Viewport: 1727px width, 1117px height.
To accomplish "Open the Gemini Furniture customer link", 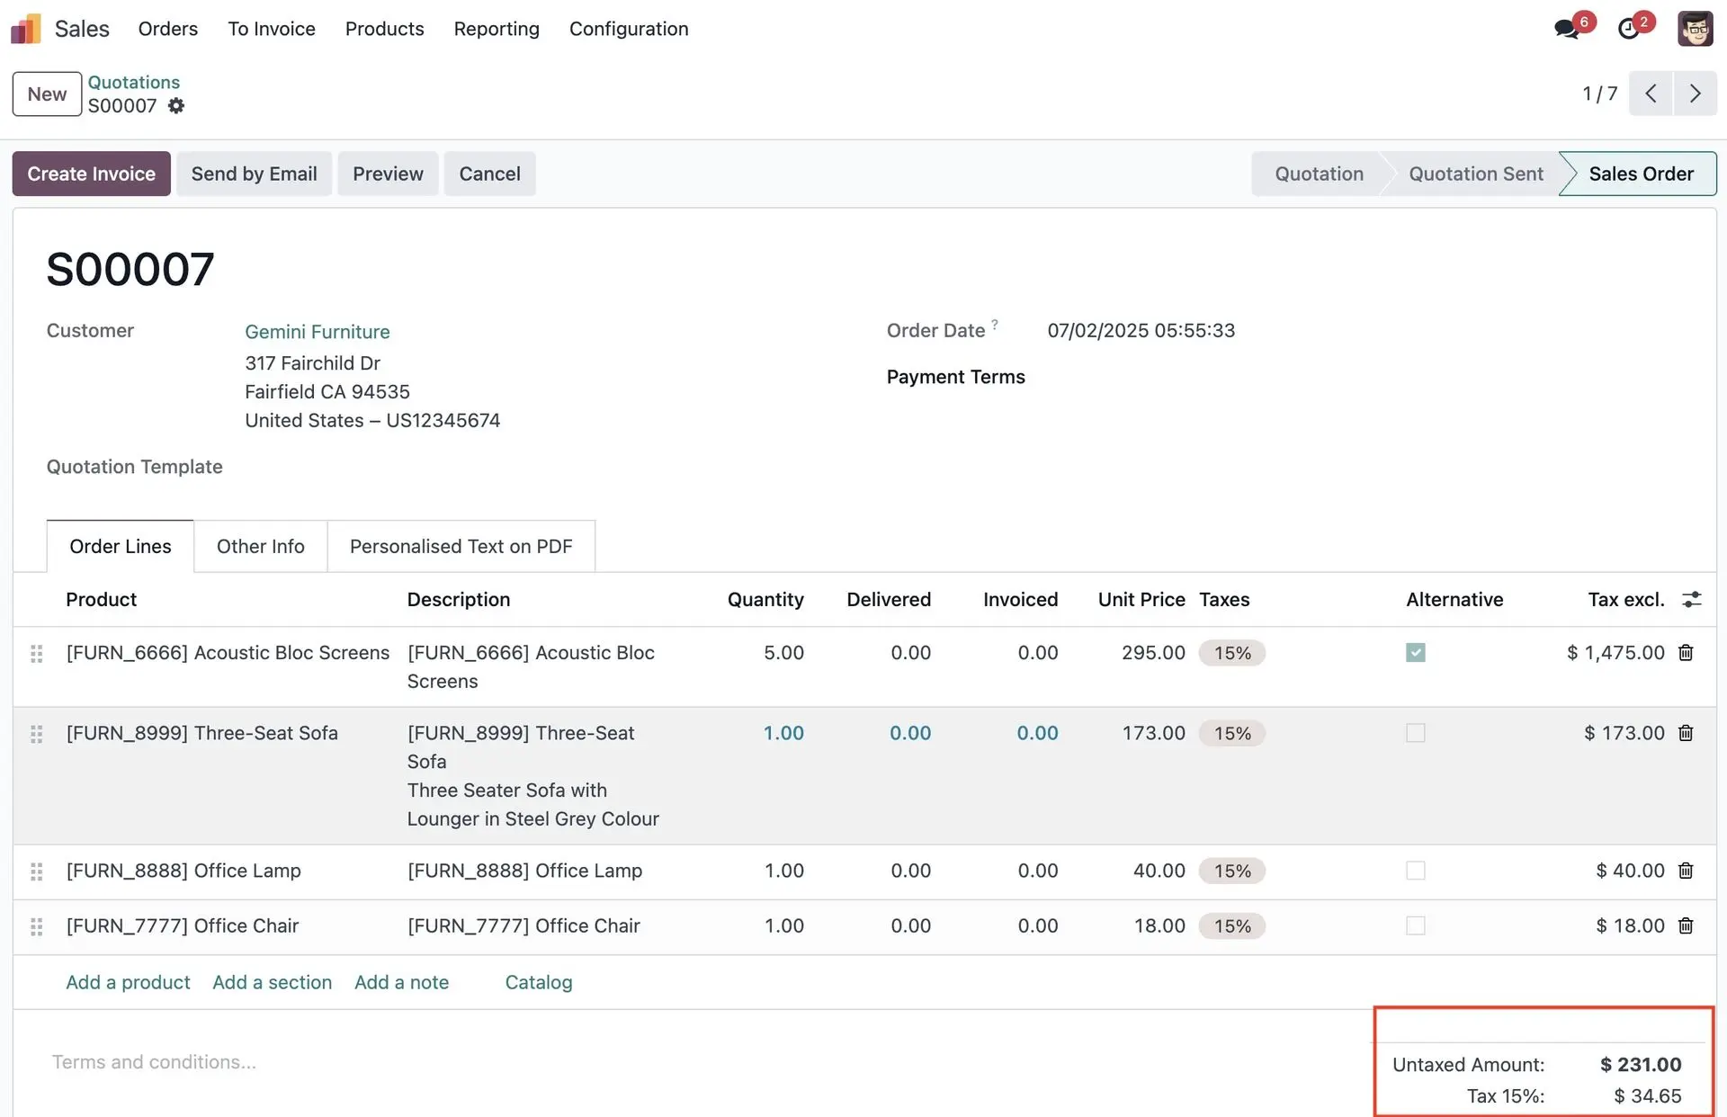I will (318, 332).
